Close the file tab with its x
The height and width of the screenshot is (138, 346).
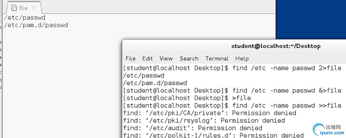(34, 8)
